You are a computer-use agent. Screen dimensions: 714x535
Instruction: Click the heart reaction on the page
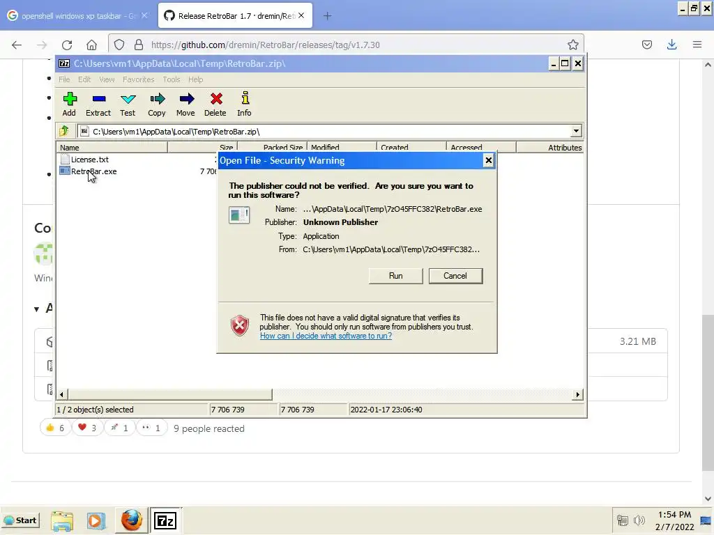[x=87, y=428]
